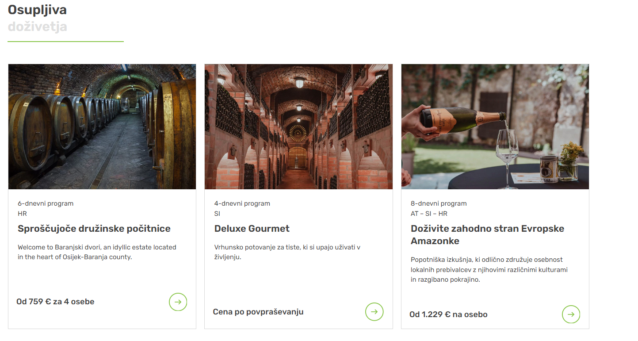The image size is (638, 341).
Task: Click the Vrhunsko potovanje description text
Action: pyautogui.click(x=287, y=252)
